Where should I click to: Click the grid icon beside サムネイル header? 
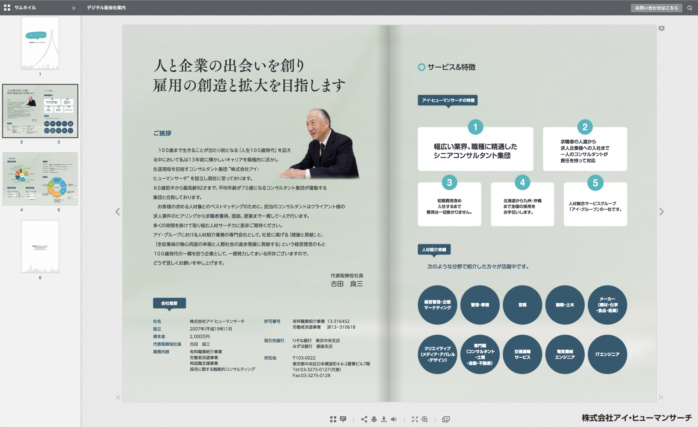coord(6,7)
